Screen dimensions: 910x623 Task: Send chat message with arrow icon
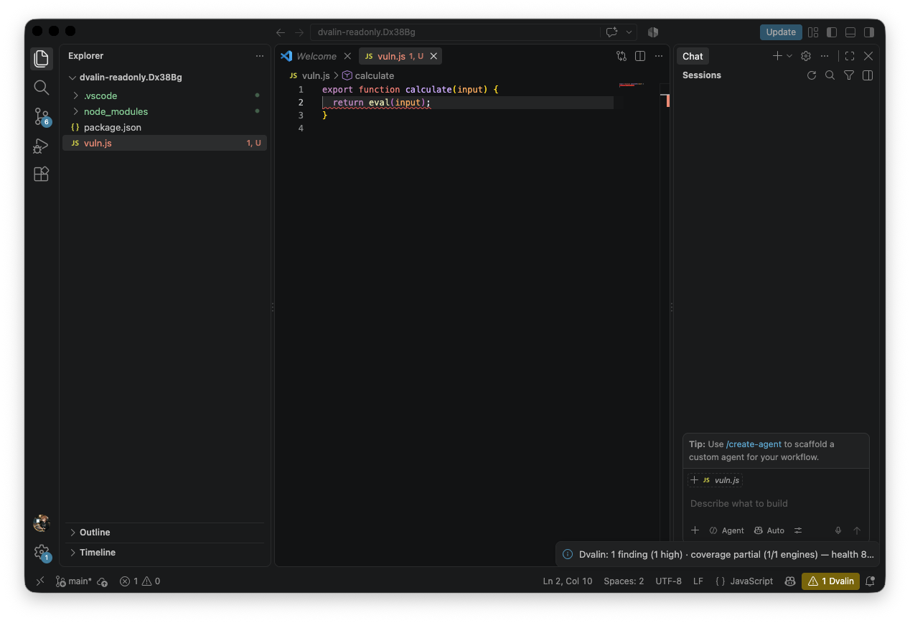(x=857, y=530)
